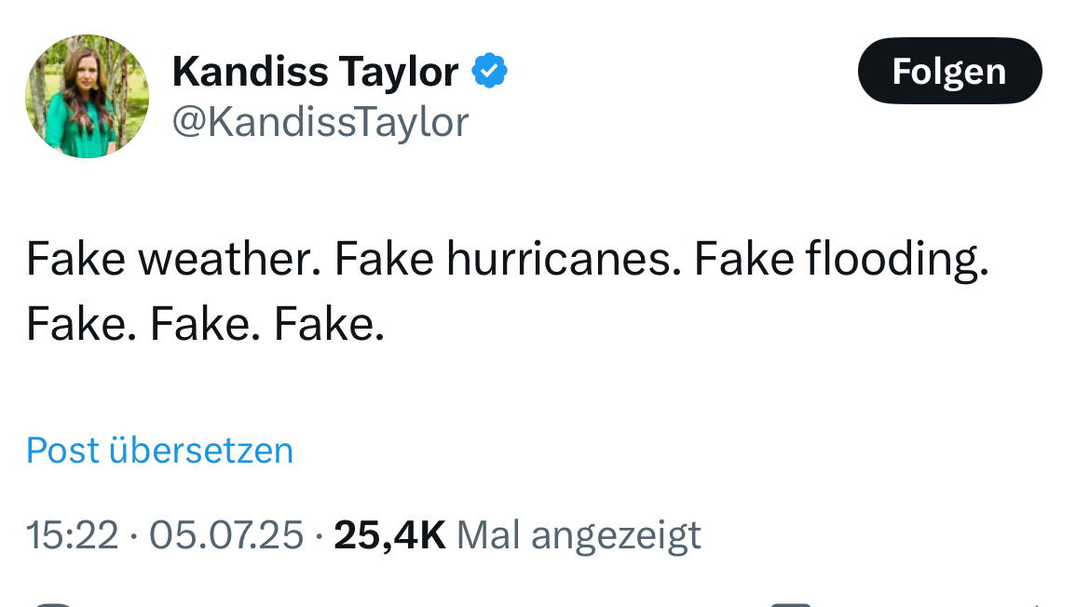Click the 05.07.25 post date
Screen dimensions: 1090x607
(226, 535)
